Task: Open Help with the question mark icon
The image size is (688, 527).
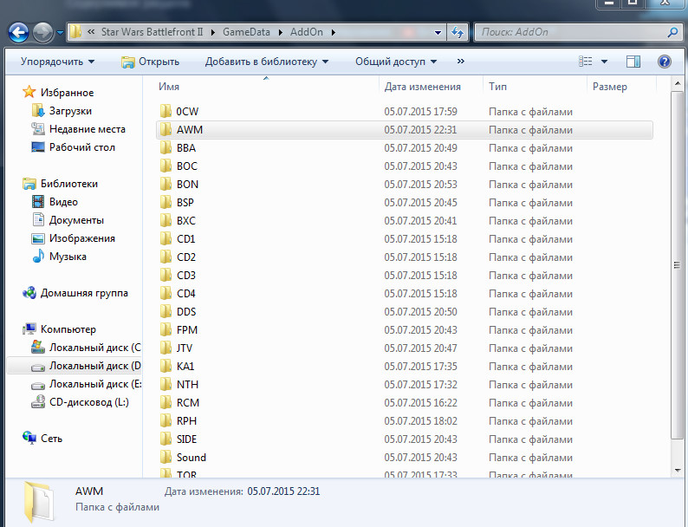Action: point(665,62)
